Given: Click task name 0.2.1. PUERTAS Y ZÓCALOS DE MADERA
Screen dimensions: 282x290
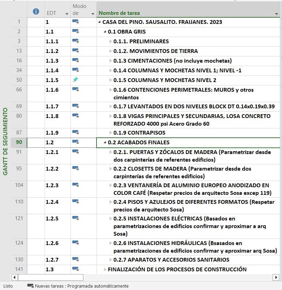Looking at the screenshot, I should click(192, 156).
